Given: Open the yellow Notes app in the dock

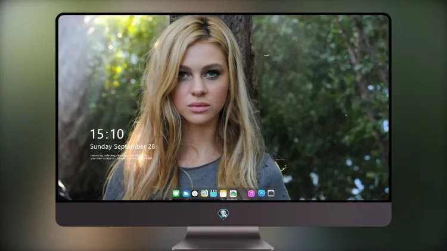Looking at the screenshot, I should pyautogui.click(x=223, y=194).
